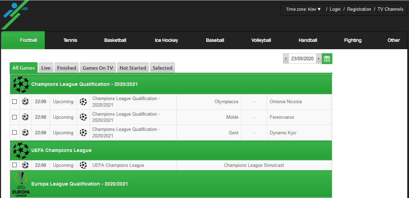Click the competition name in the Gent row
The height and width of the screenshot is (198, 409).
click(x=126, y=133)
